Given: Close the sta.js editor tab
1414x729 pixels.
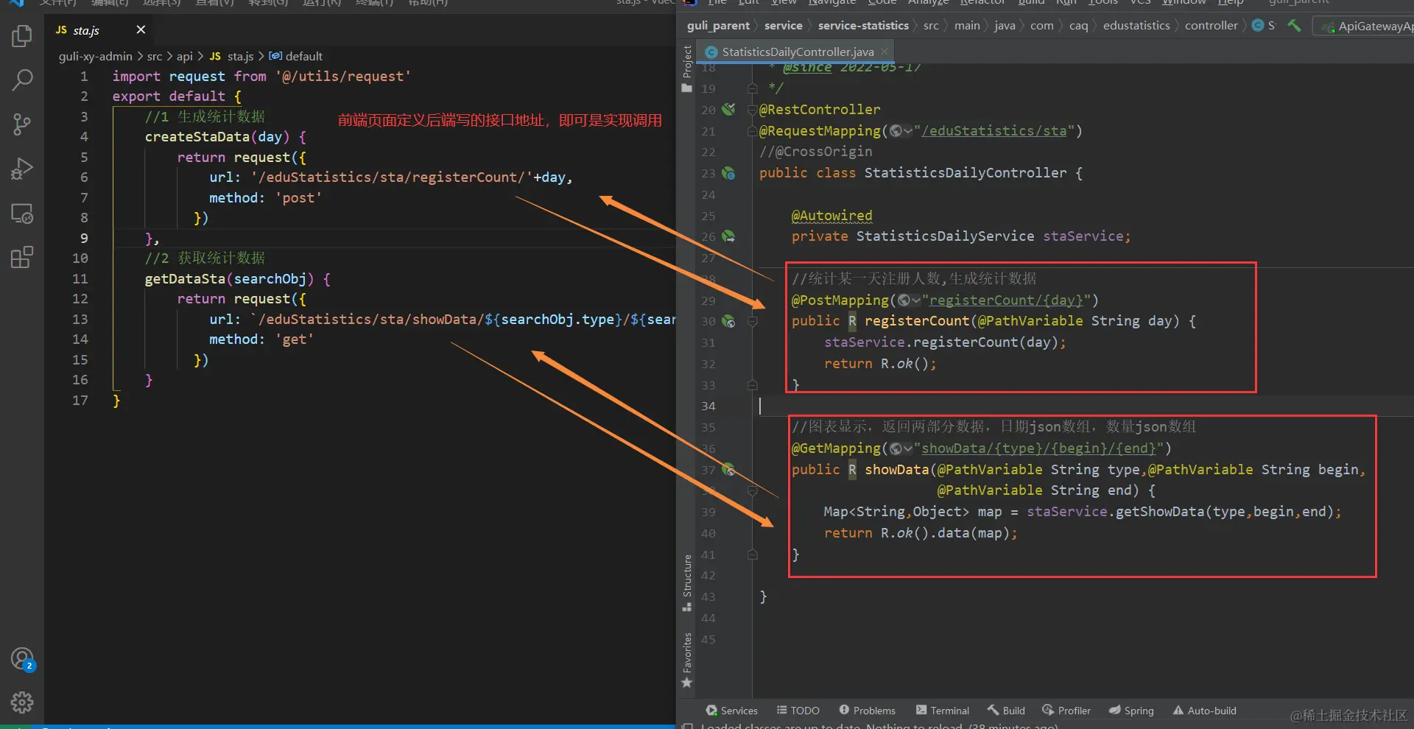Looking at the screenshot, I should (x=141, y=29).
